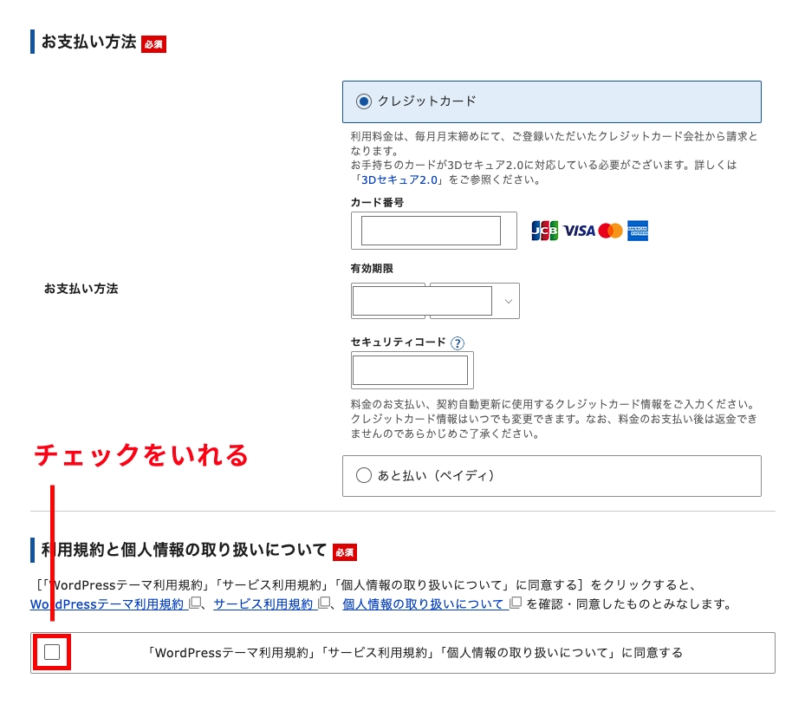
Task: Open the 3Dセキュア2.0 link
Action: [400, 180]
